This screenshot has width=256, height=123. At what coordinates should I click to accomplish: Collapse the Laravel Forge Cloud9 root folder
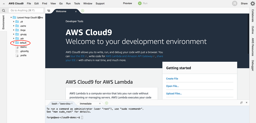11,17
